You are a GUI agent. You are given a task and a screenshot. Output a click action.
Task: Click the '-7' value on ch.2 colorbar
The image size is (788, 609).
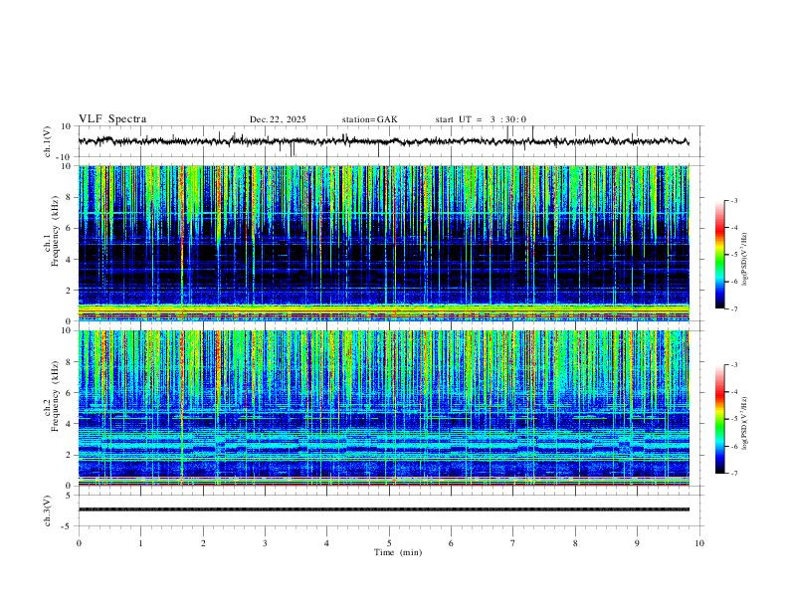pos(733,473)
